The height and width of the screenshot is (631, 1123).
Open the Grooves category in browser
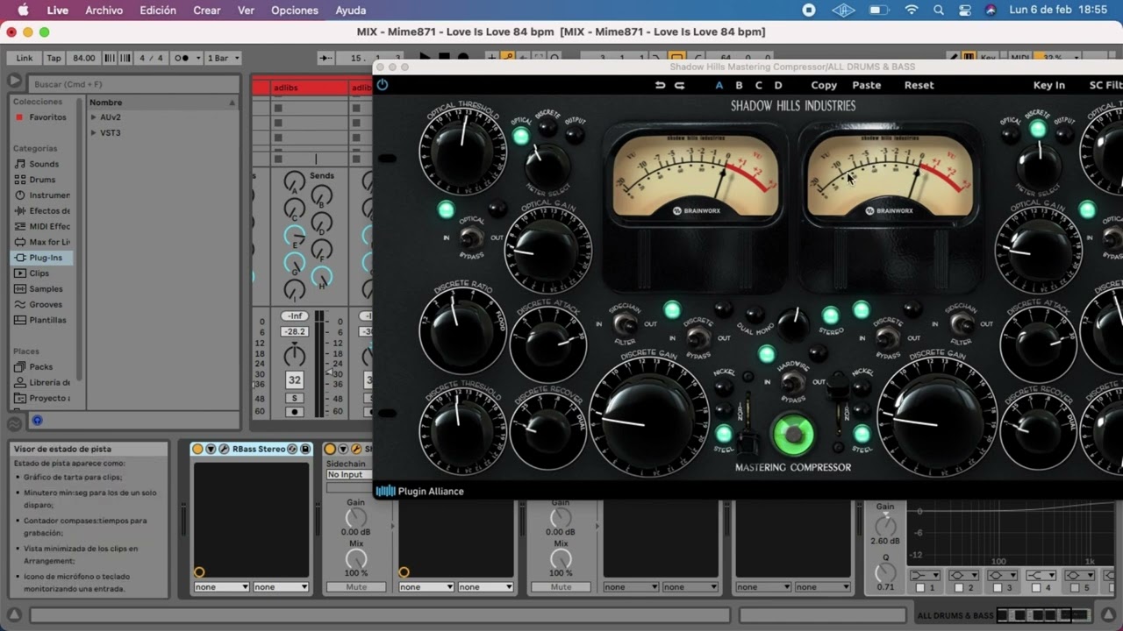click(x=44, y=305)
